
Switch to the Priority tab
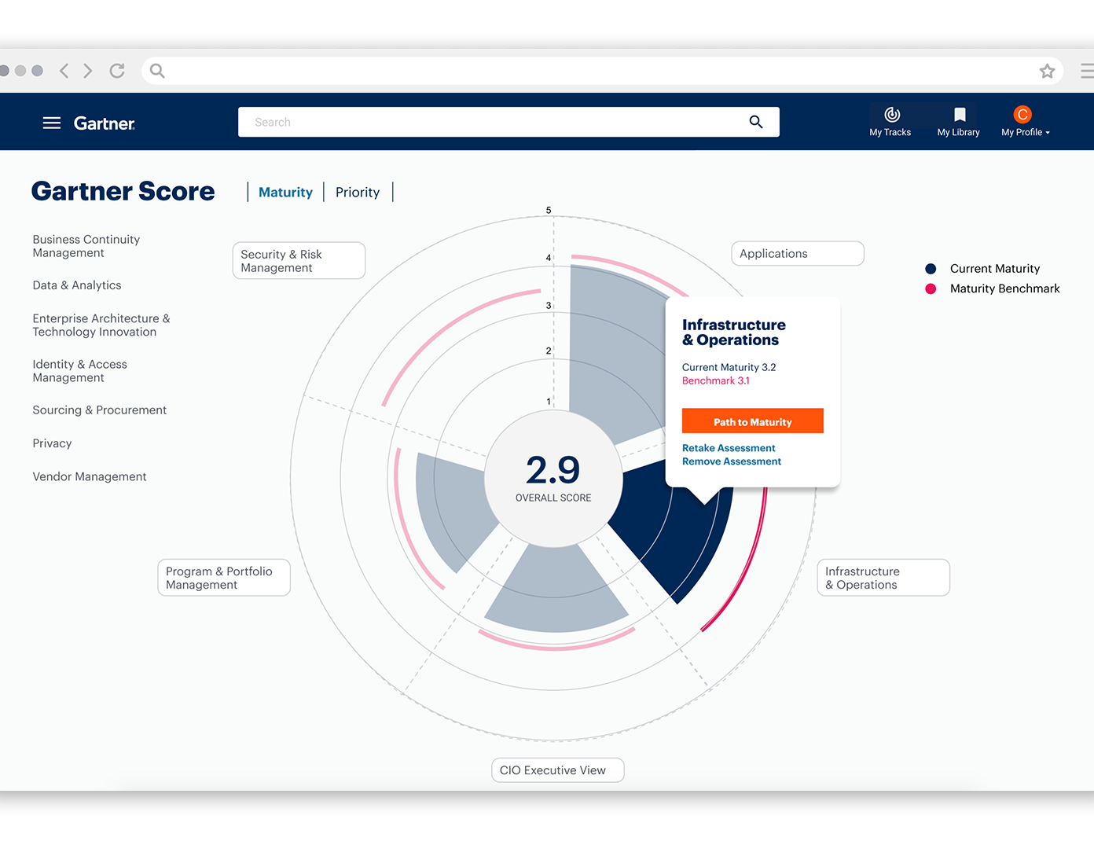[358, 193]
